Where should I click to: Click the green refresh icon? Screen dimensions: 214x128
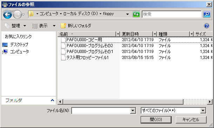coord(136,14)
